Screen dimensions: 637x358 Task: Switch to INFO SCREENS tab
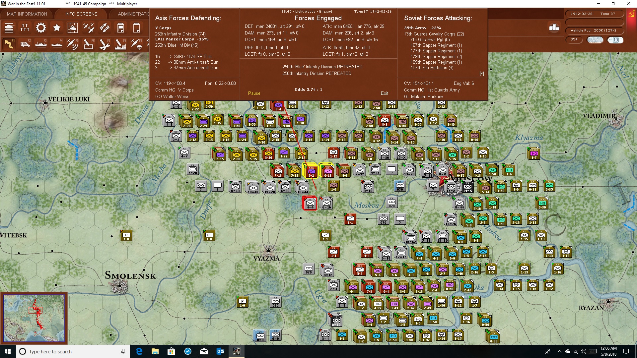pyautogui.click(x=81, y=14)
